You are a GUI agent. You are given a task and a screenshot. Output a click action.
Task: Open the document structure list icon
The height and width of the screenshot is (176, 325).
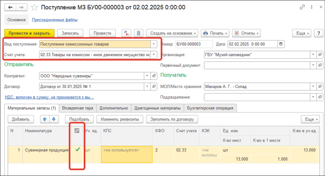pos(139,33)
